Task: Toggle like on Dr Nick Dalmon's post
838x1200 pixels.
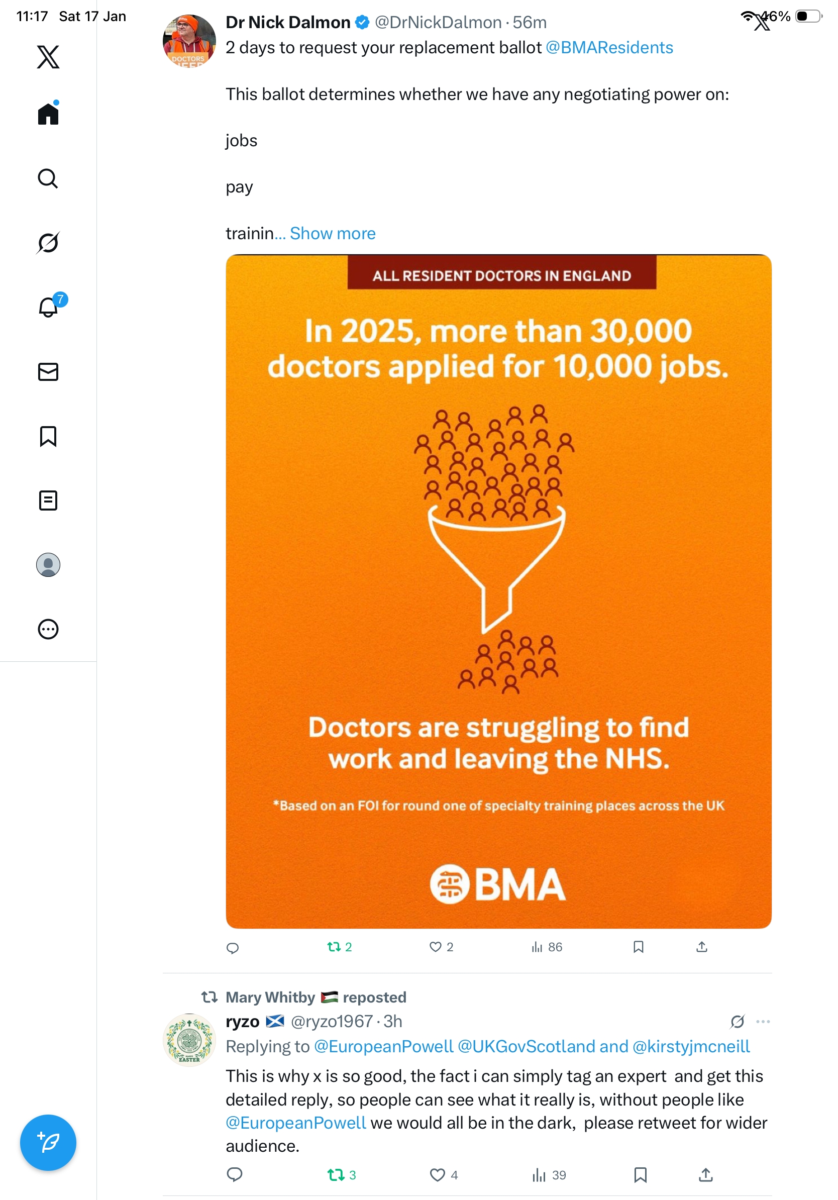Action: click(435, 947)
